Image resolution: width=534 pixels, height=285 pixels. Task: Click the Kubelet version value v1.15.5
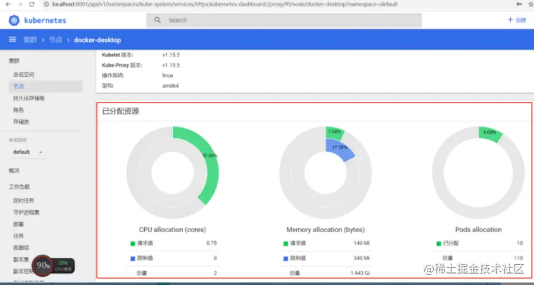171,55
